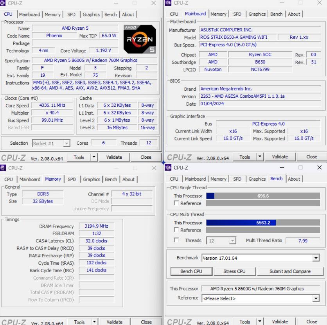Open the Graphics tab in the Mainboard window

tap(257, 14)
